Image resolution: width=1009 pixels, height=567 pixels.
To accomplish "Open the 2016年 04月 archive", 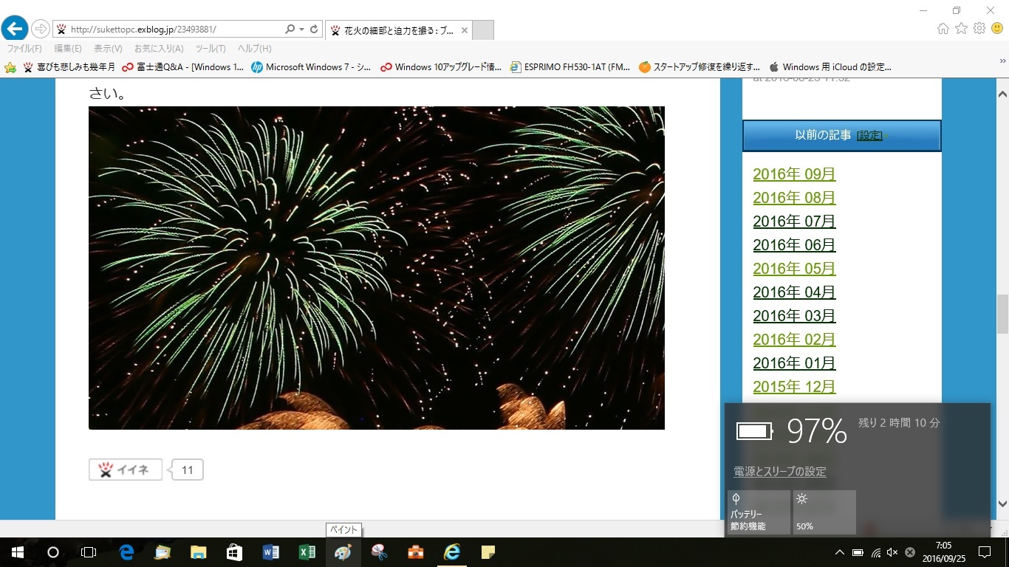I will tap(794, 292).
